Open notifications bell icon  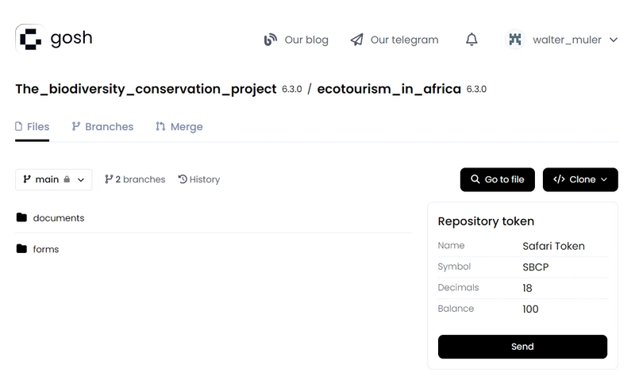[472, 40]
